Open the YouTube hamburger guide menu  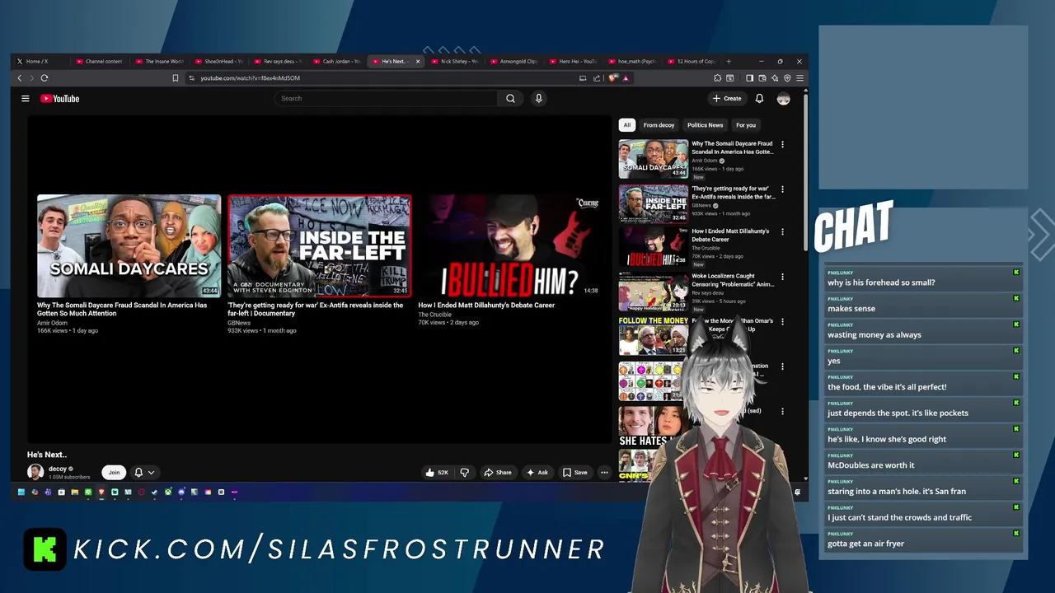(x=26, y=99)
